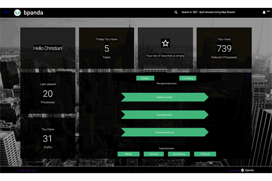This screenshot has height=181, width=272.
Task: Select the Vertrieb support process
Action: click(x=128, y=154)
